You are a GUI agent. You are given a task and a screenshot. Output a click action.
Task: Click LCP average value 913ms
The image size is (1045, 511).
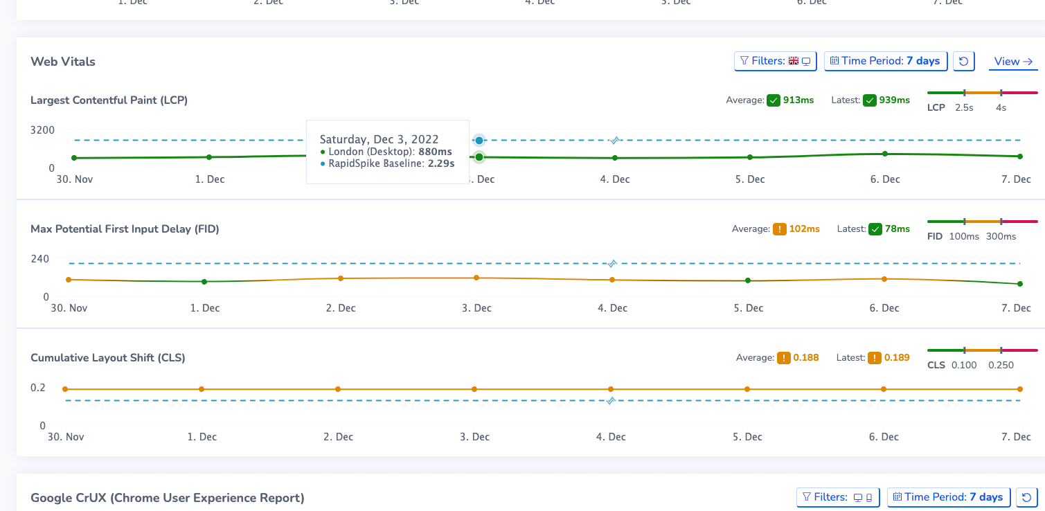pyautogui.click(x=798, y=100)
